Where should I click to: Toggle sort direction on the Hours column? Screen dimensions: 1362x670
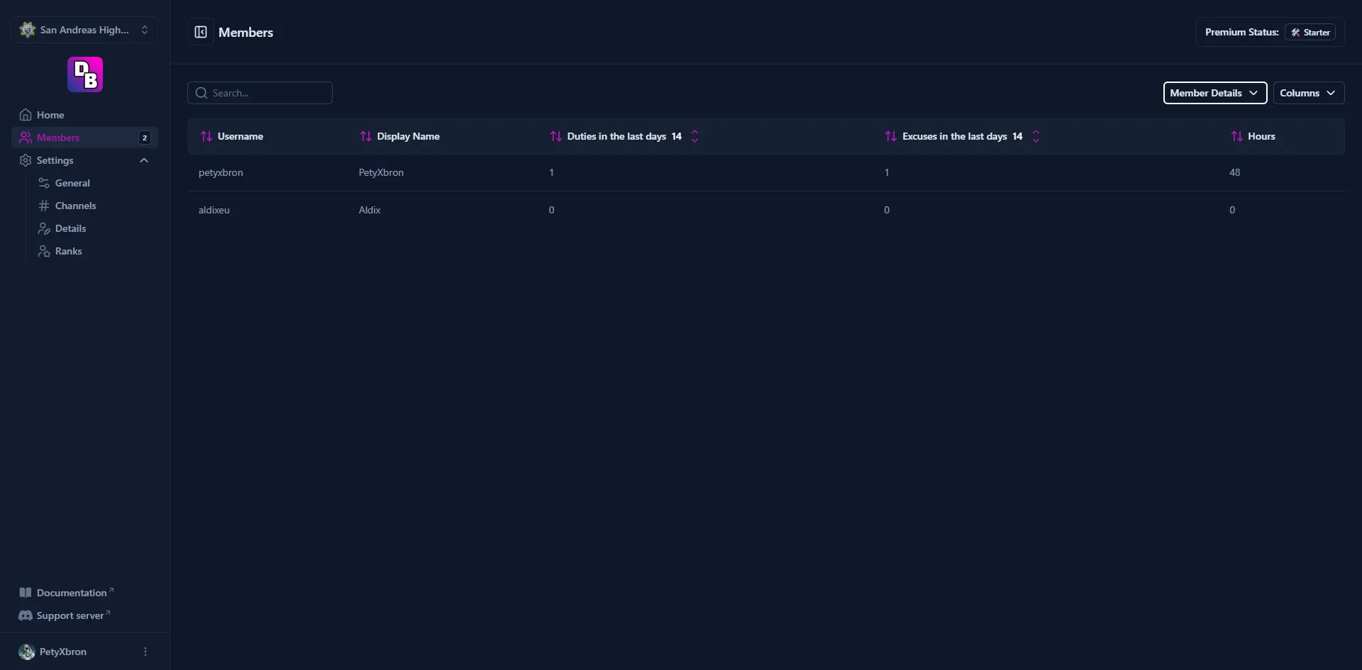[1238, 136]
